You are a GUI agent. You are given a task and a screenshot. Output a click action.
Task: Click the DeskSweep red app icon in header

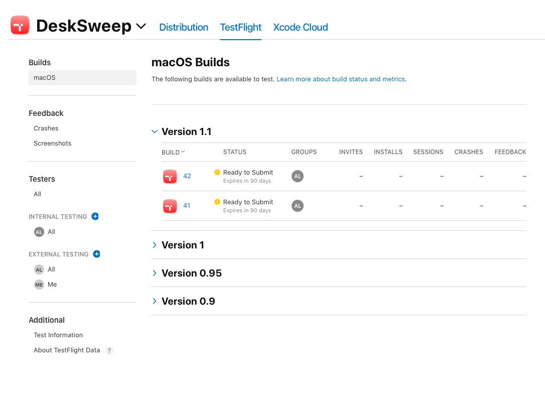pyautogui.click(x=20, y=26)
